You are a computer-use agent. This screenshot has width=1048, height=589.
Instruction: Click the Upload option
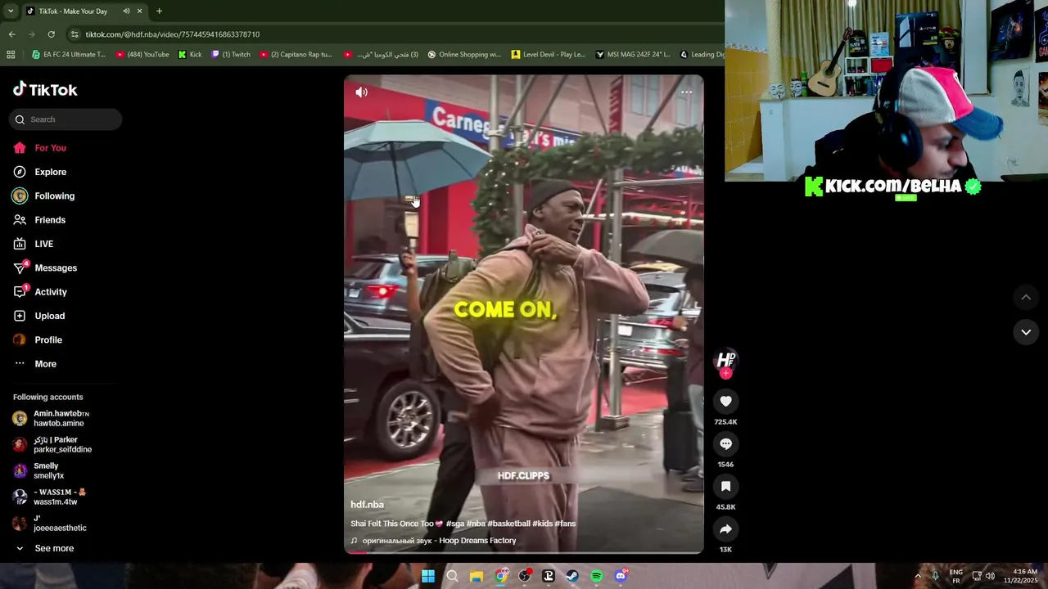38,316
